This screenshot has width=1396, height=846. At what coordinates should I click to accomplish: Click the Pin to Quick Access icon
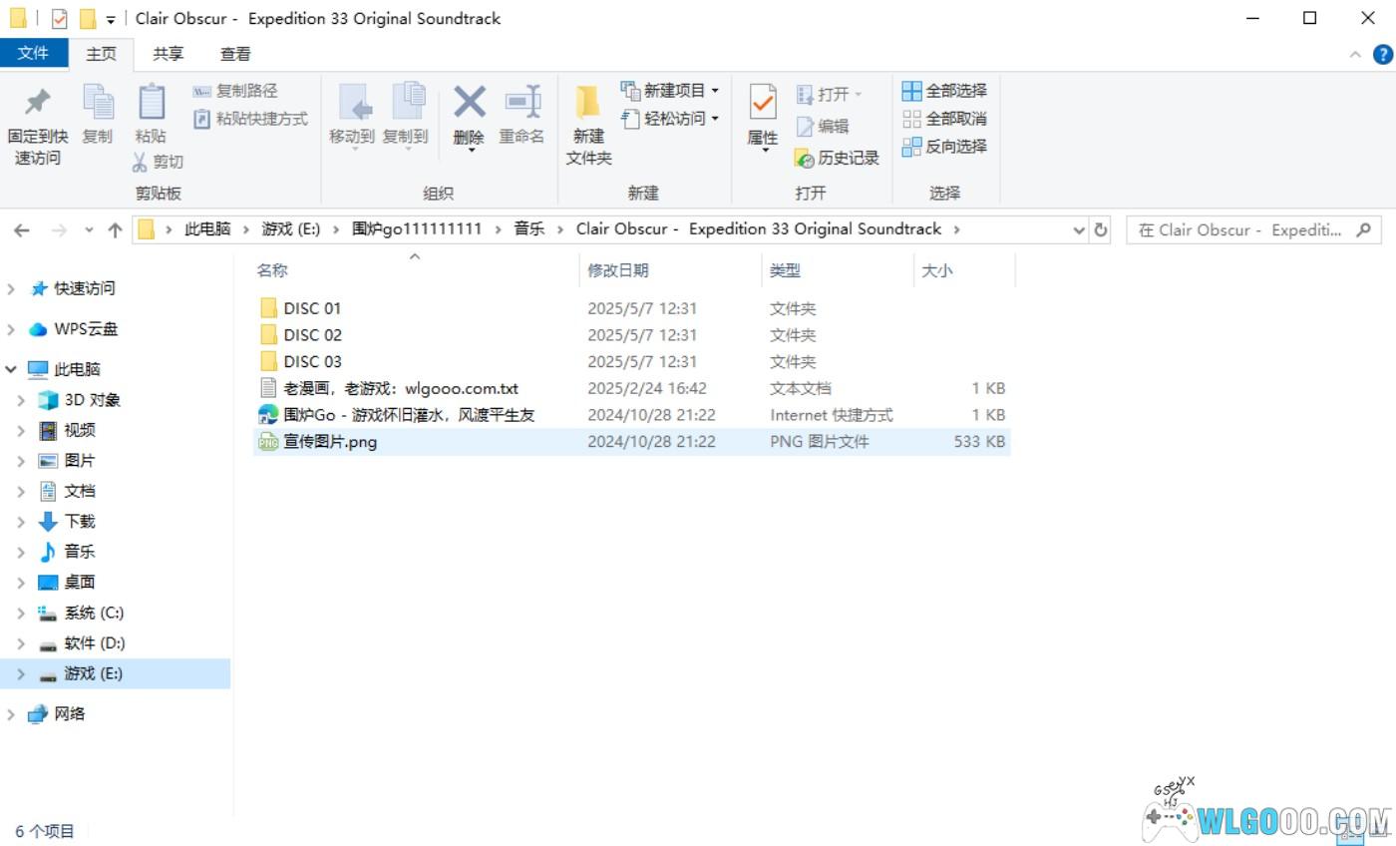[x=37, y=103]
